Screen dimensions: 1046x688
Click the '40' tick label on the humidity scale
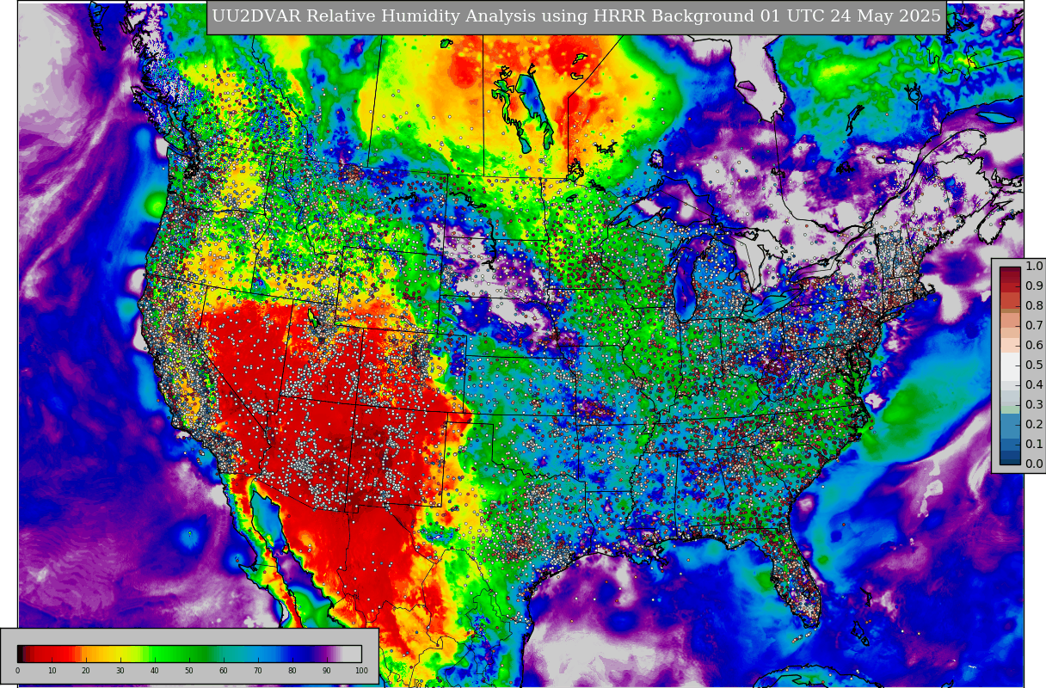point(155,671)
